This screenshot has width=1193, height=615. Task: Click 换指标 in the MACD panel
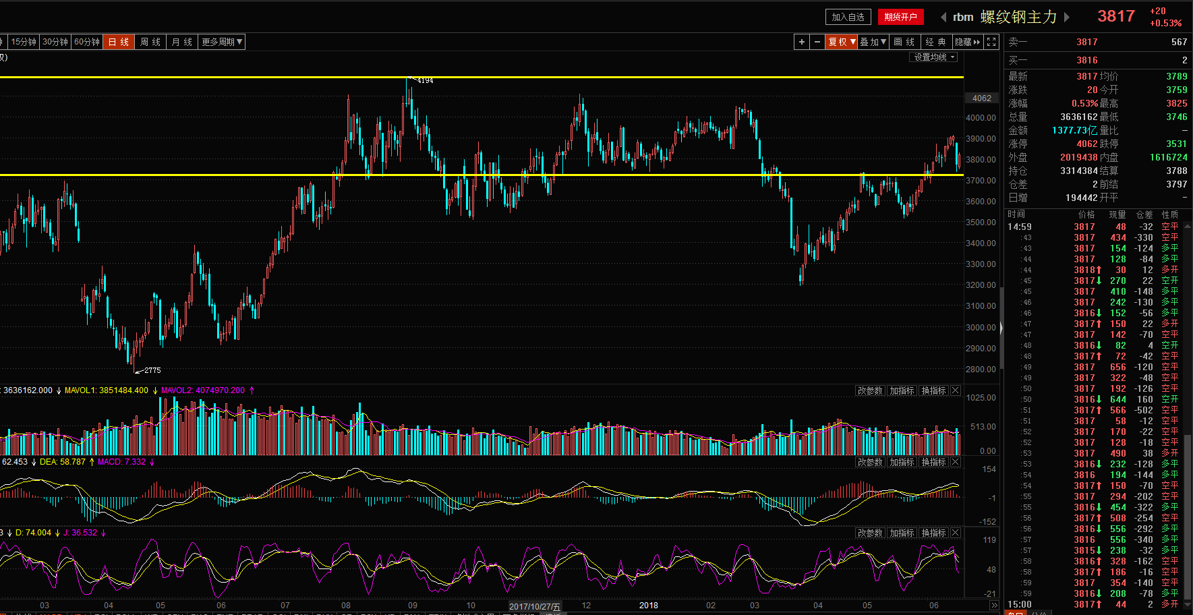click(x=933, y=462)
